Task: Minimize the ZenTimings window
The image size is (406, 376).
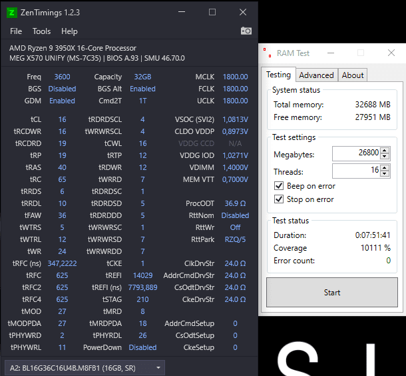Action: pos(182,12)
